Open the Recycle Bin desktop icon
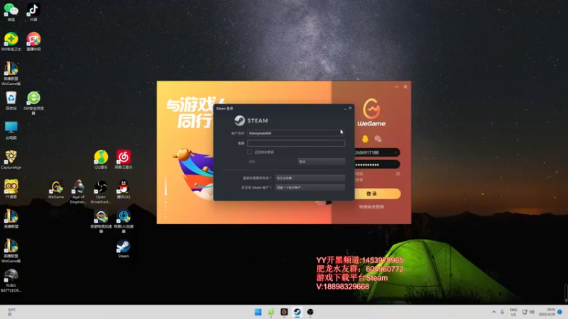The image size is (568, 319). click(x=11, y=101)
